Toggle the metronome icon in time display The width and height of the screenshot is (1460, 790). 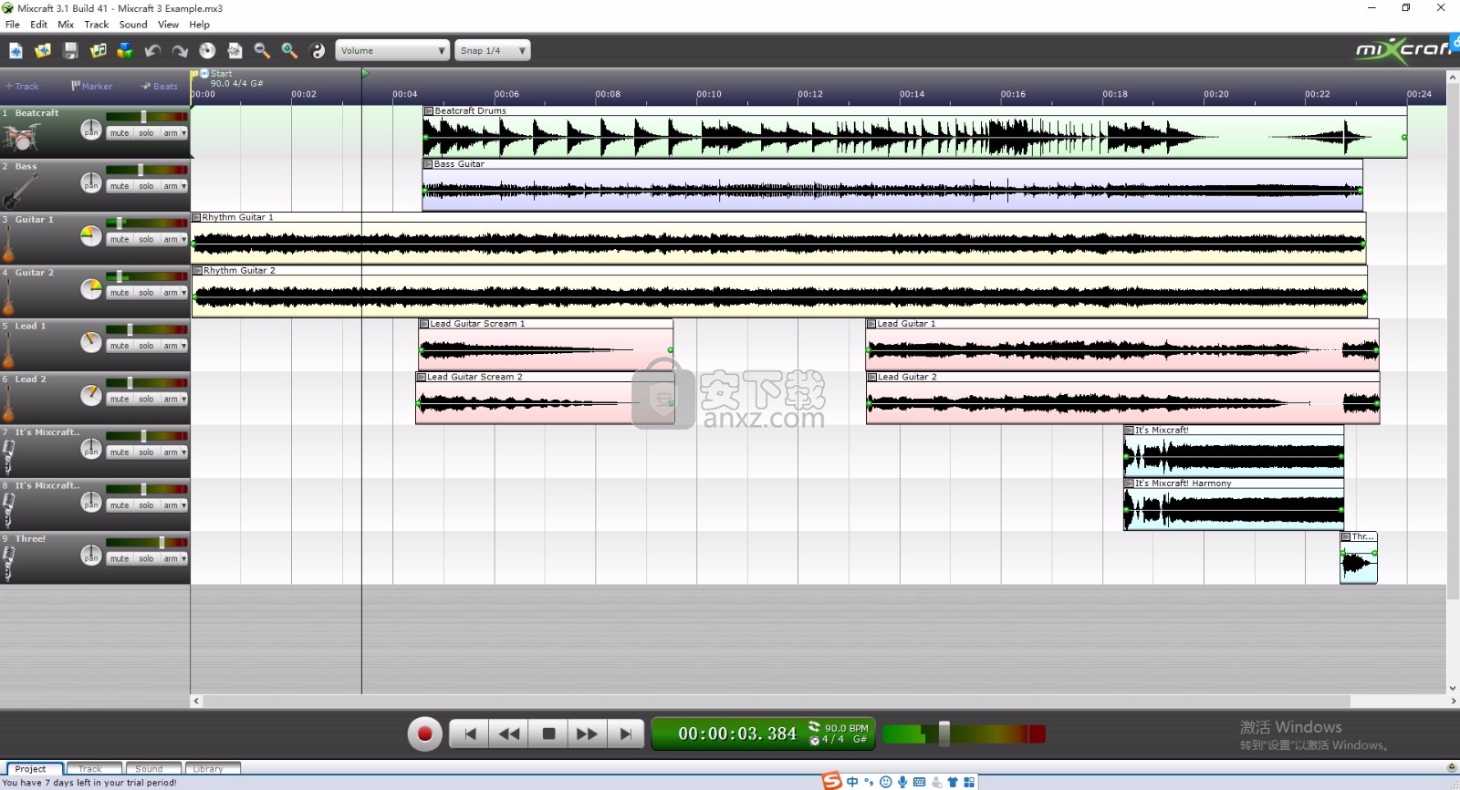(814, 740)
